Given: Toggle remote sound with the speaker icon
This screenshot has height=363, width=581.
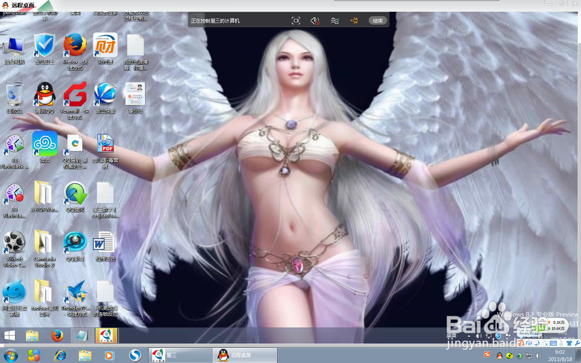Looking at the screenshot, I should click(x=315, y=21).
